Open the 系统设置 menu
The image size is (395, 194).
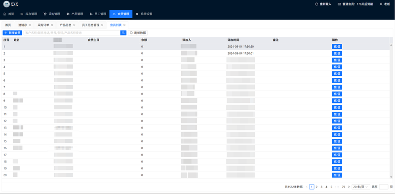click(144, 14)
